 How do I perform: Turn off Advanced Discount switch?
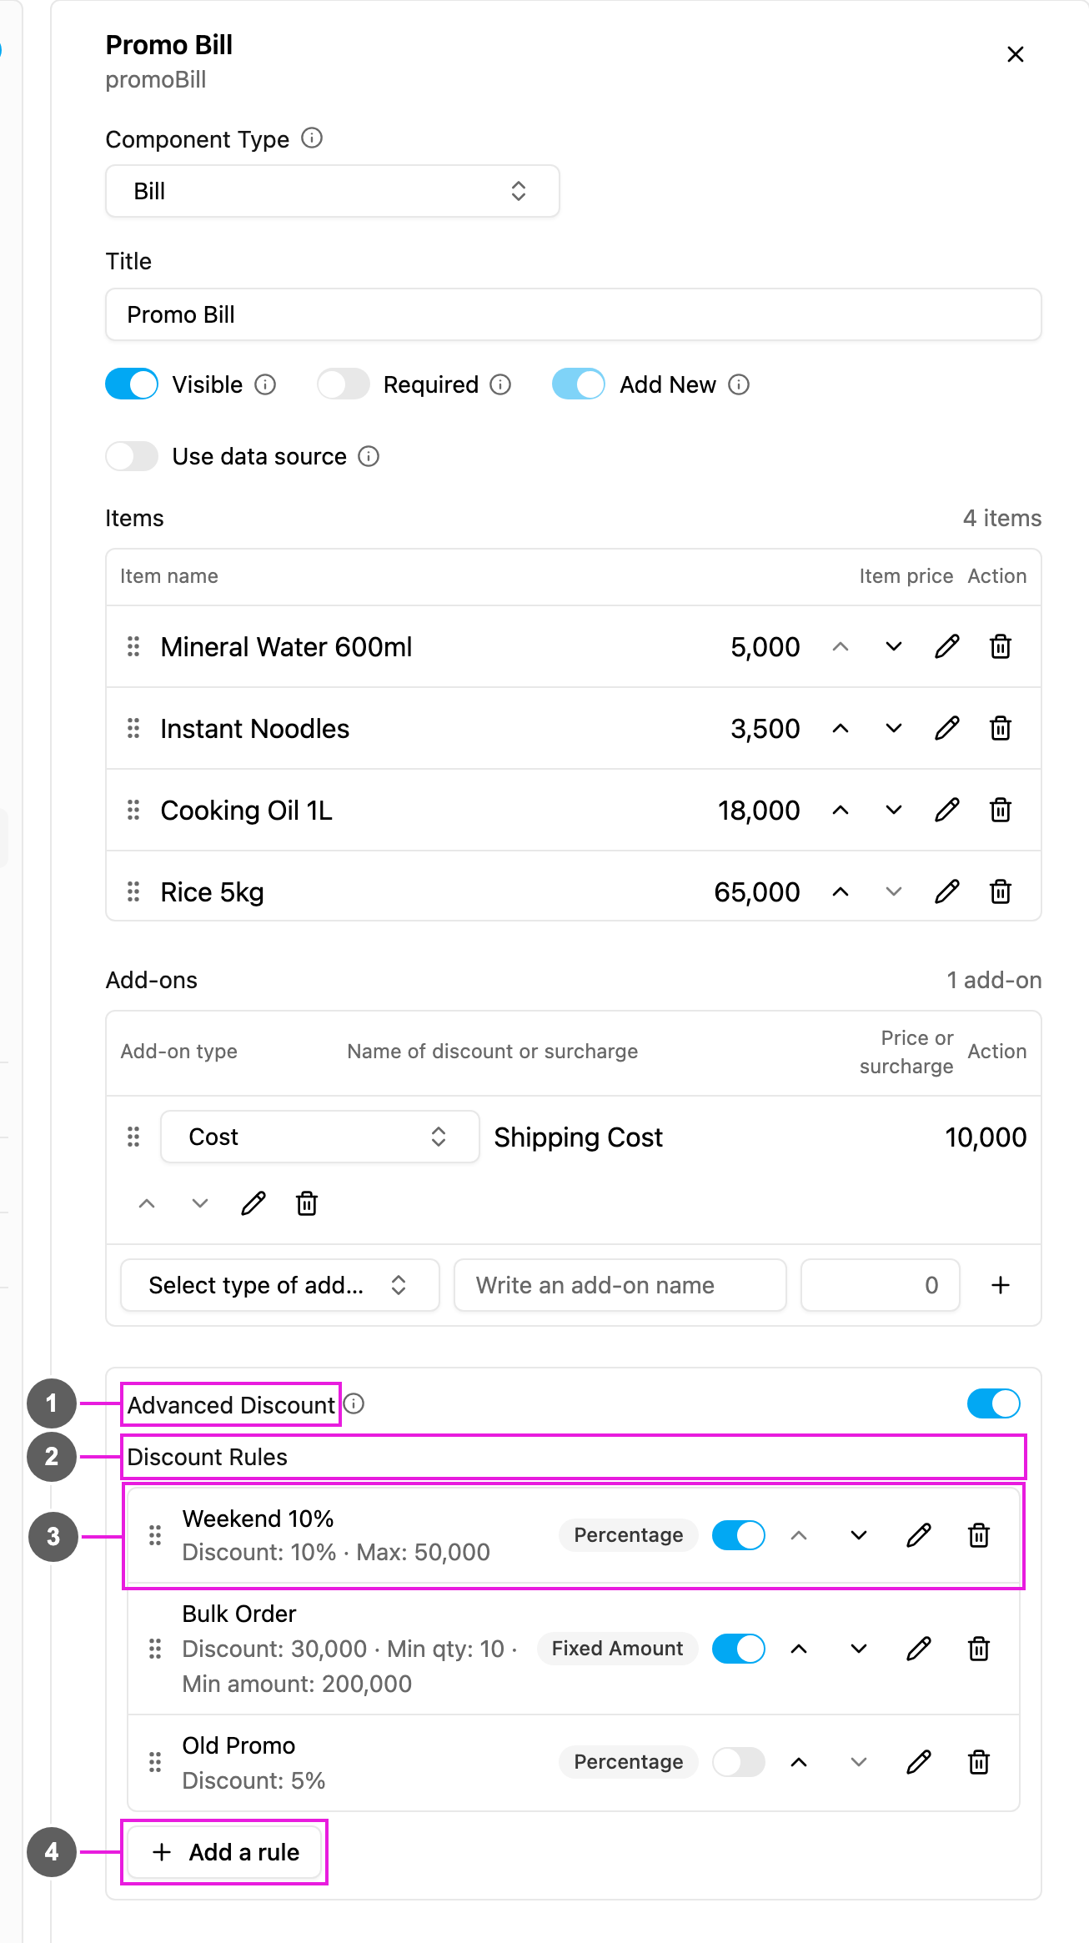[994, 1403]
